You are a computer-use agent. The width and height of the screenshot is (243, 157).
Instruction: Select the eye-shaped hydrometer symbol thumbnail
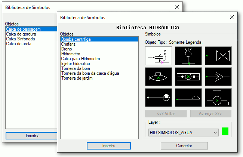coord(159,77)
